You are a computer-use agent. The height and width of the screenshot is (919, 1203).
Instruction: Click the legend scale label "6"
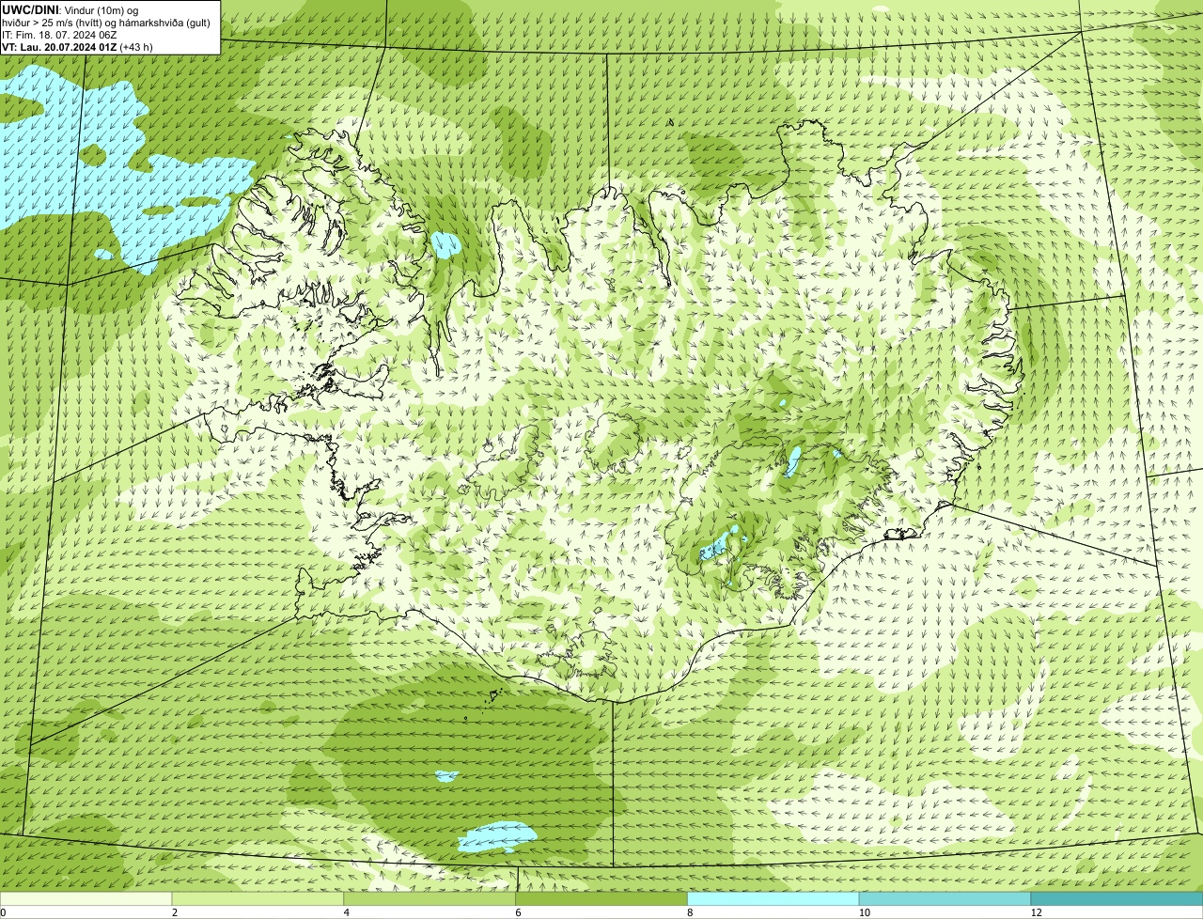[518, 912]
